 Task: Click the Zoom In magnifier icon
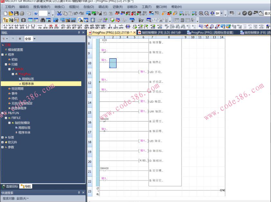[201, 14]
